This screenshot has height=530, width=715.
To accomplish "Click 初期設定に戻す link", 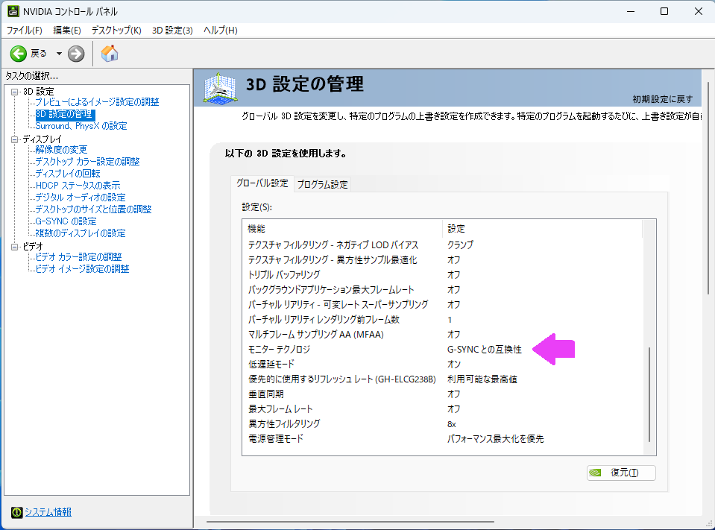I will [663, 99].
